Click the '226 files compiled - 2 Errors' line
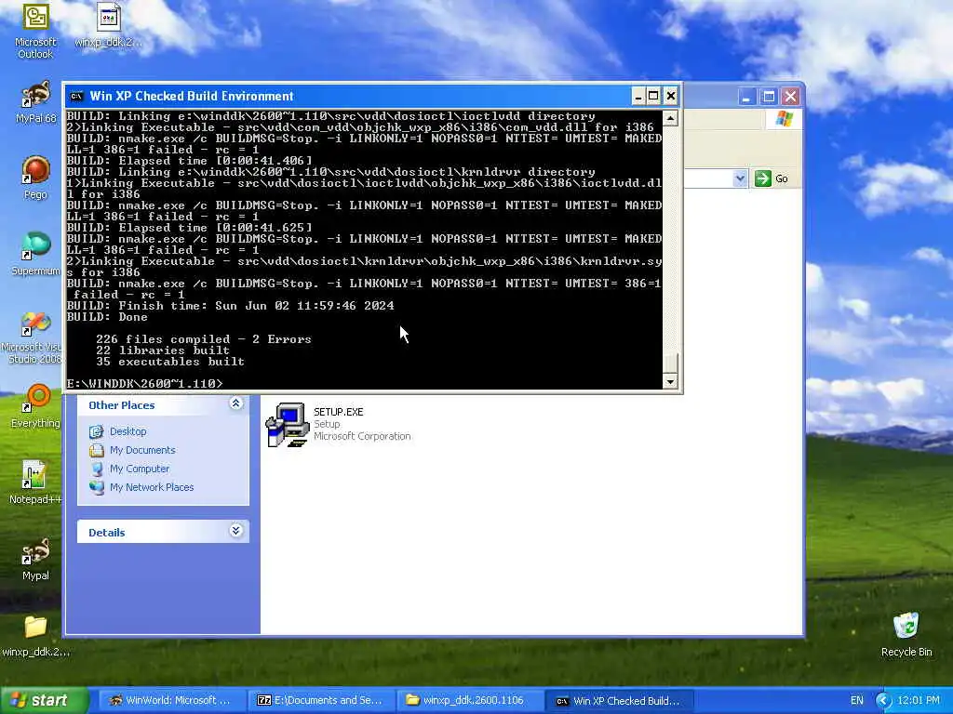Viewport: 953px width, 714px height. [204, 339]
